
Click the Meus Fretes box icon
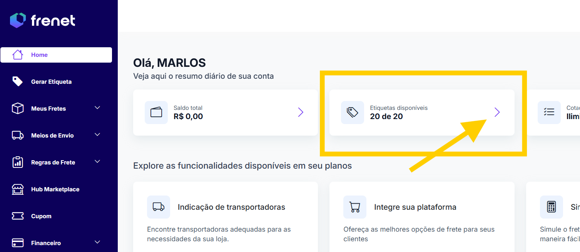pyautogui.click(x=18, y=109)
